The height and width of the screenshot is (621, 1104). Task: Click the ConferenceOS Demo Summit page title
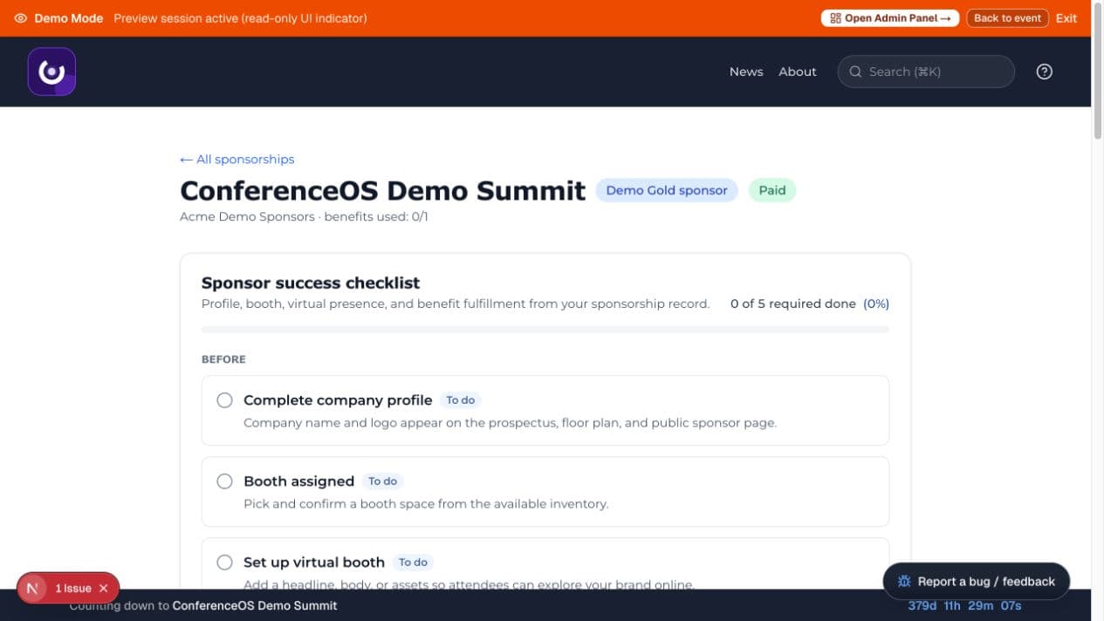382,190
